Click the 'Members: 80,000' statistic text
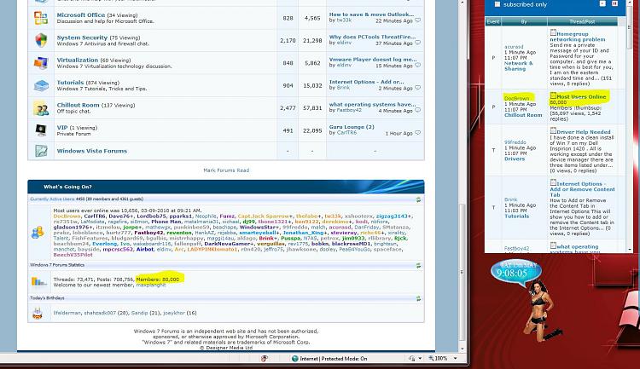Viewport: 640px width, 369px height. point(158,280)
